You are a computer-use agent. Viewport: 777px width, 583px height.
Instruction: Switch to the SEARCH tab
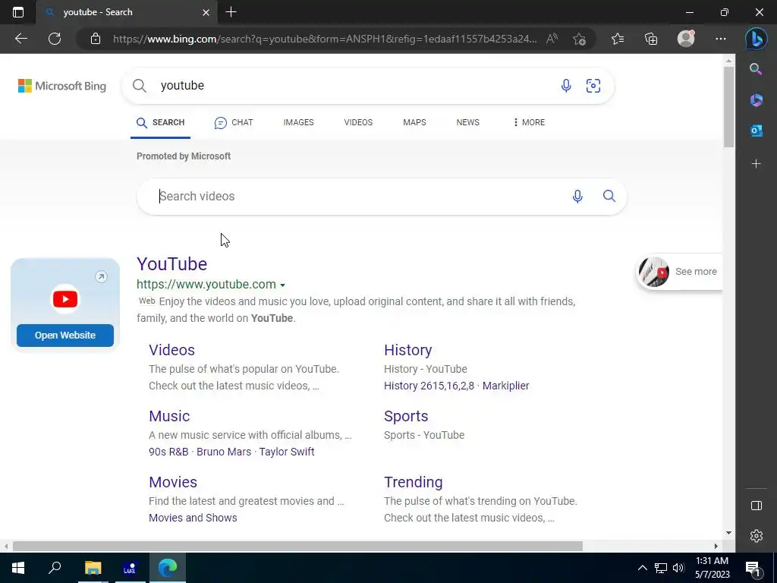click(161, 122)
